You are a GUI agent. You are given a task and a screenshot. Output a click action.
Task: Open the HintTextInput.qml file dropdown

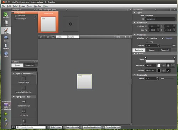[x=67, y=10]
